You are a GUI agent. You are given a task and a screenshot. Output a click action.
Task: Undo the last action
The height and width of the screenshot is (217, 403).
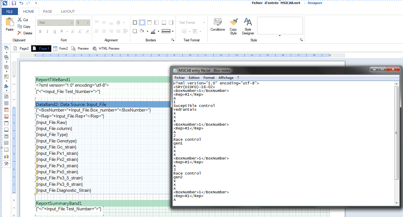[x=21, y=3]
